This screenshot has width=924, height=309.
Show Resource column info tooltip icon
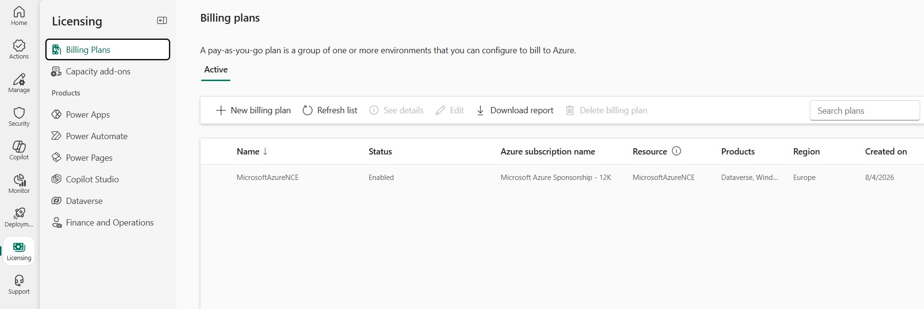tap(676, 151)
